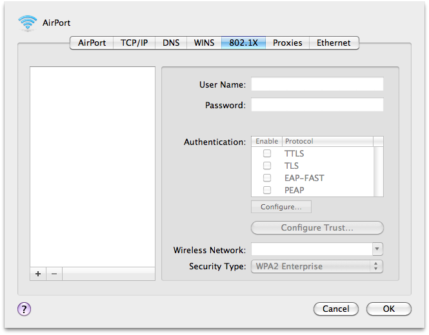Select the EAP-FAST protocol row text
429x335 pixels.
[x=304, y=178]
